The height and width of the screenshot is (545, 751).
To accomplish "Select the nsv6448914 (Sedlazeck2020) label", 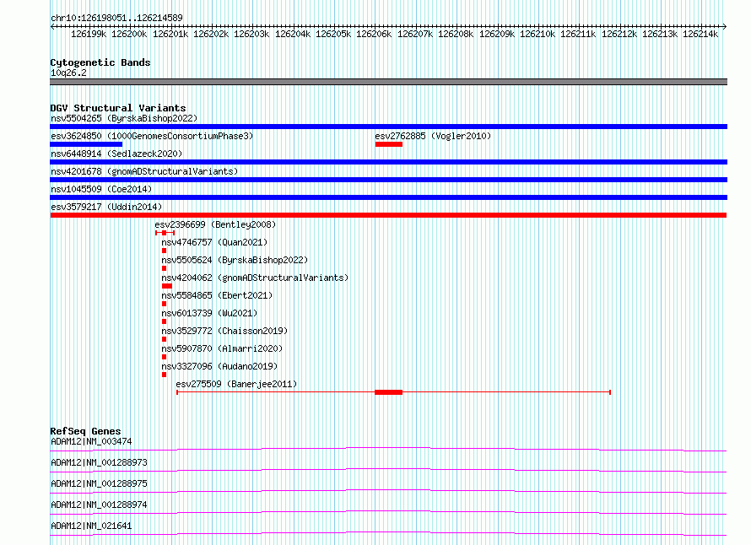I will [x=116, y=154].
